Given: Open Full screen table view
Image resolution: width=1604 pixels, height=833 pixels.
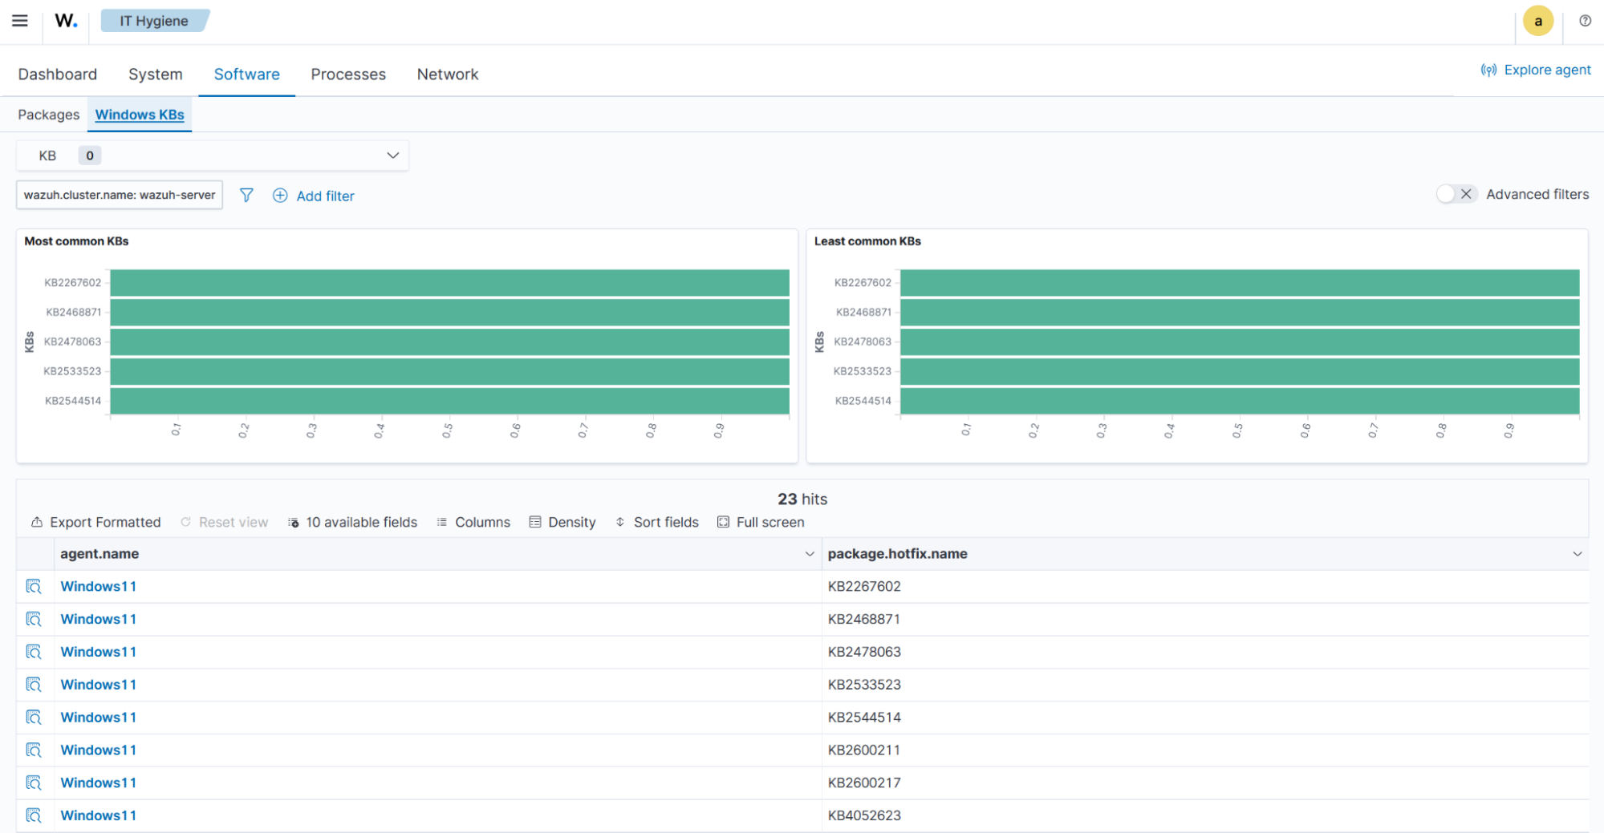Looking at the screenshot, I should tap(761, 523).
